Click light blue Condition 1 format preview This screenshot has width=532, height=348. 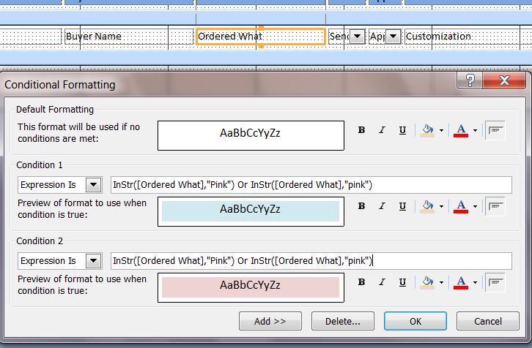tap(251, 211)
